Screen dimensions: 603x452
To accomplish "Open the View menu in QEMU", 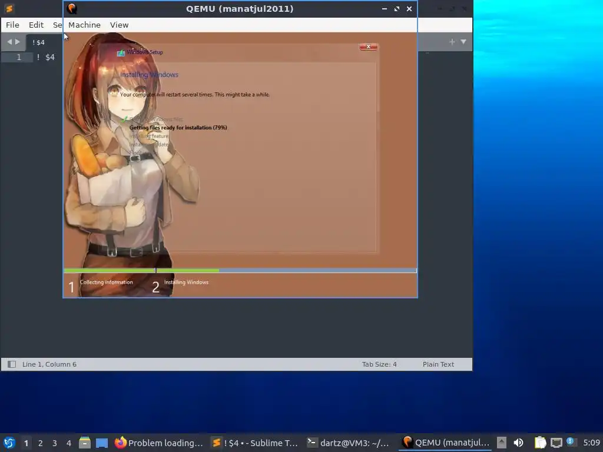I will click(x=119, y=25).
